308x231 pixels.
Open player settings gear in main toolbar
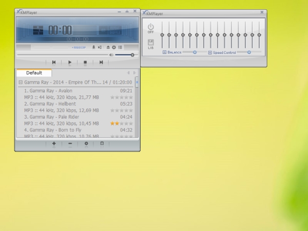click(x=114, y=47)
